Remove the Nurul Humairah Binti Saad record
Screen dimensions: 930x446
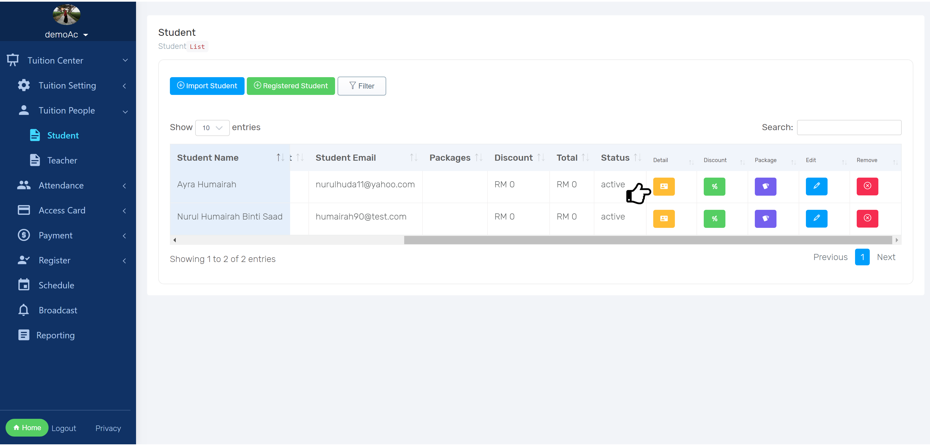point(867,219)
